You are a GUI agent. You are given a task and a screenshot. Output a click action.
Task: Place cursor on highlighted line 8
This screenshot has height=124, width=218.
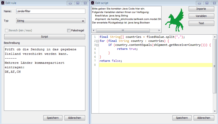tap(155, 65)
